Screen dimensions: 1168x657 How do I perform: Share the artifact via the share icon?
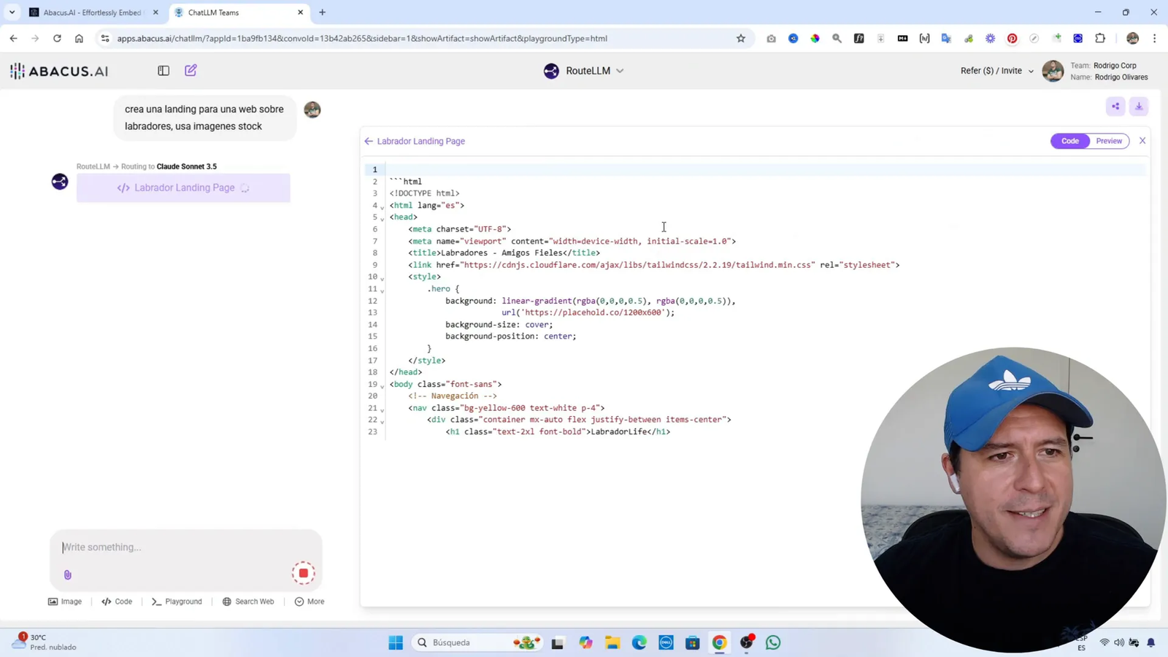[1115, 106]
